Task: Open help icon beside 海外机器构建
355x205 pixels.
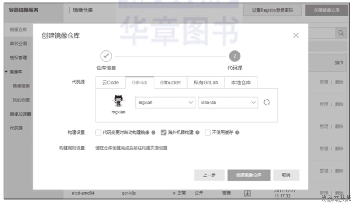Action: coord(197,133)
